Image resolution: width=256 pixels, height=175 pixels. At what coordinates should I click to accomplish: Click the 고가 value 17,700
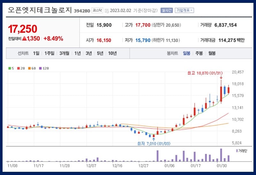point(143,25)
